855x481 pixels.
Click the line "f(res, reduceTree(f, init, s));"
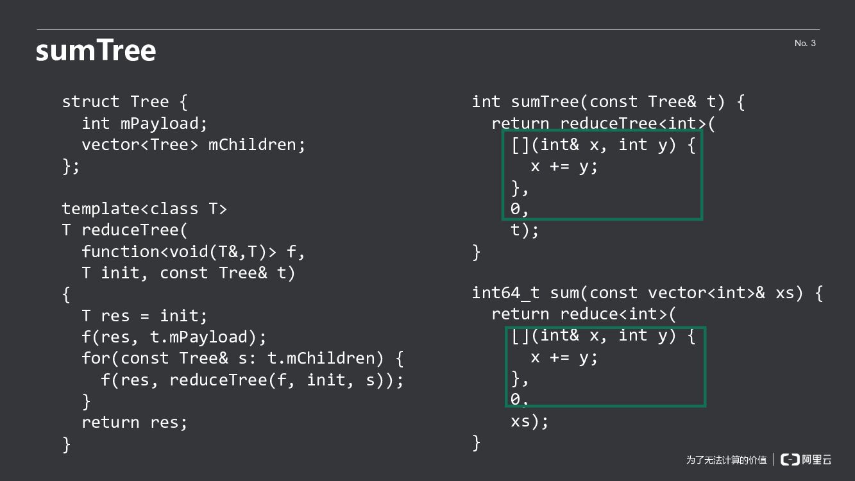(253, 380)
